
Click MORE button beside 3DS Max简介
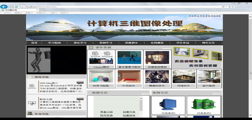click(80, 82)
